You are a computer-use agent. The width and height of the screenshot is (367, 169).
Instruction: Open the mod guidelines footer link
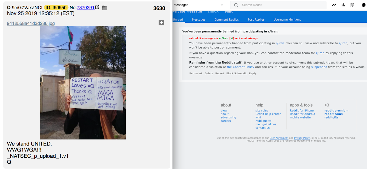[266, 124]
